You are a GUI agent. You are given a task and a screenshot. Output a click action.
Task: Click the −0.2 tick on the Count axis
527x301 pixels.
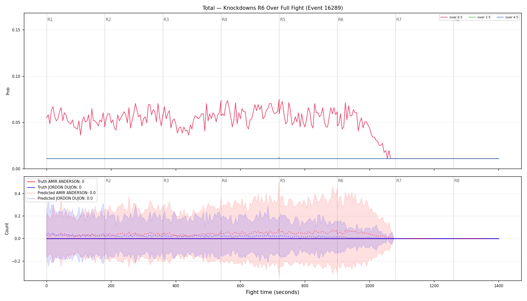(16, 261)
